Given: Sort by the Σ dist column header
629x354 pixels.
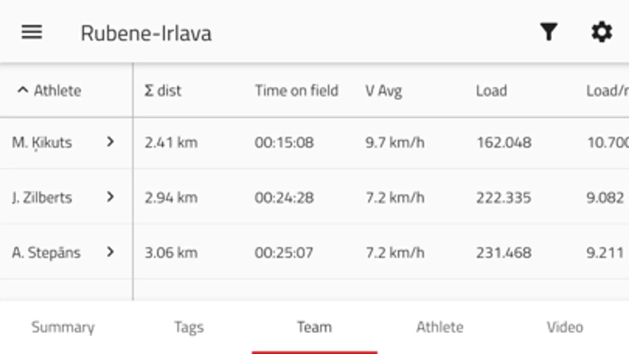Looking at the screenshot, I should tap(162, 91).
